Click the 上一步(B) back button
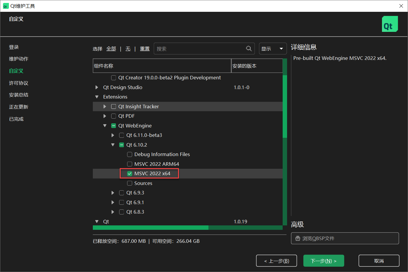408x272 pixels. 276,261
